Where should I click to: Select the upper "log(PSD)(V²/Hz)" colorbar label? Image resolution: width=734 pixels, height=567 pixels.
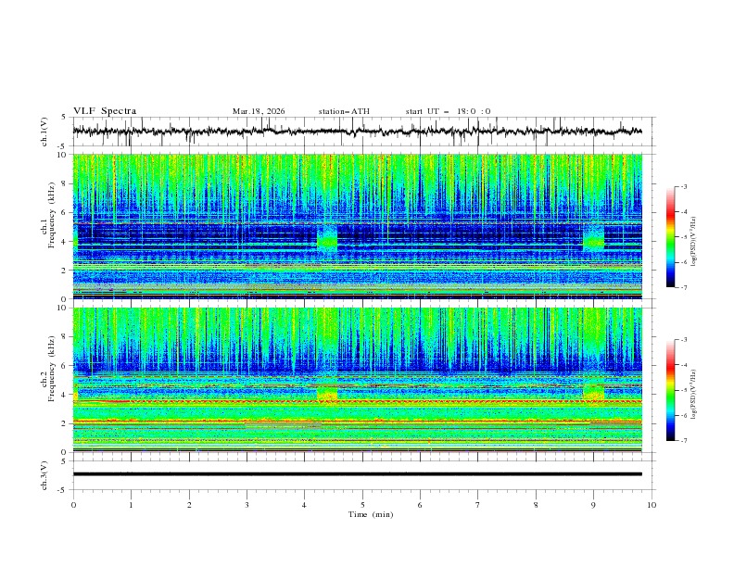tap(693, 242)
